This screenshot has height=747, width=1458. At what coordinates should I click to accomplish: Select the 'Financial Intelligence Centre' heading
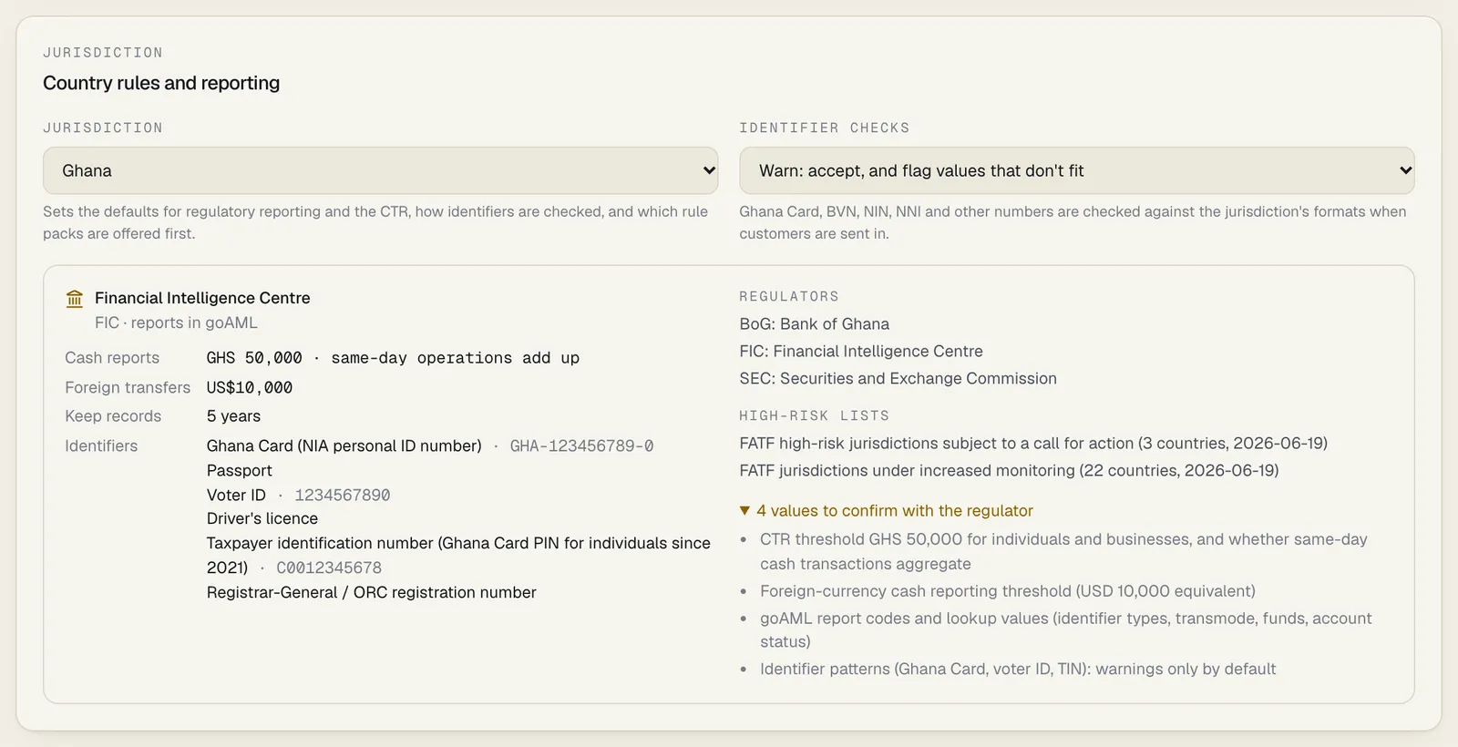click(202, 298)
